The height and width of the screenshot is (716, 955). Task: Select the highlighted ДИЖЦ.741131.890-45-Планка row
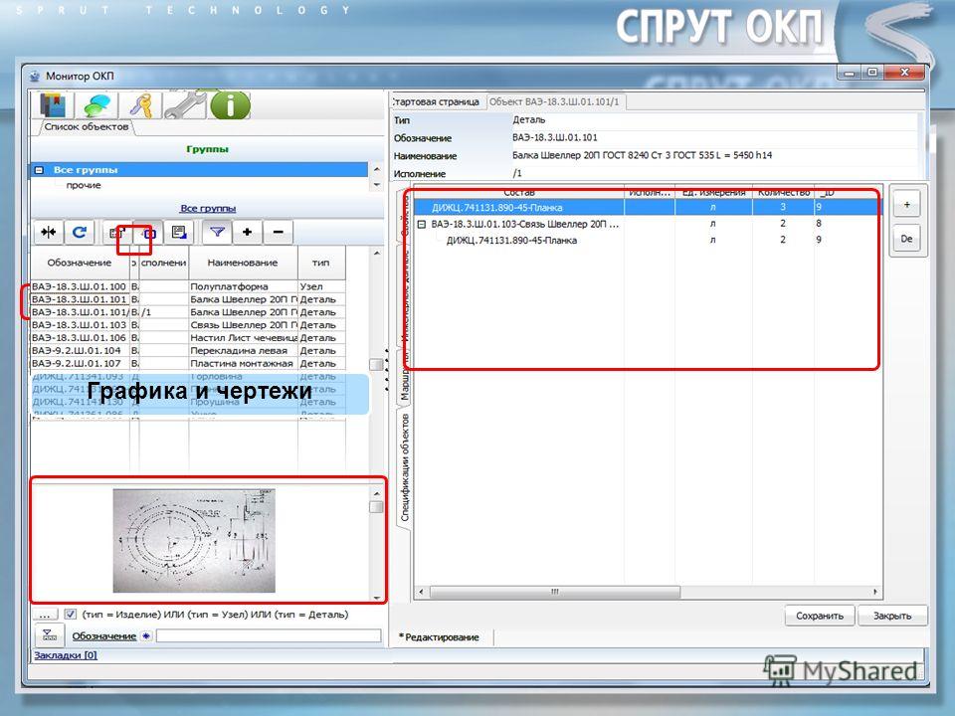648,208
